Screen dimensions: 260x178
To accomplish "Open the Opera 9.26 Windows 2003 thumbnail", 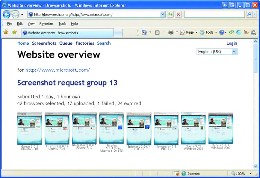I will coord(193,128).
